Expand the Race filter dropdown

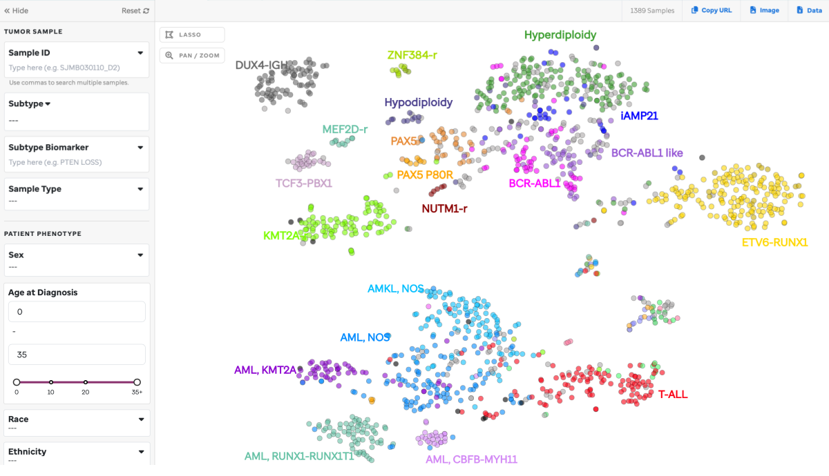click(140, 419)
